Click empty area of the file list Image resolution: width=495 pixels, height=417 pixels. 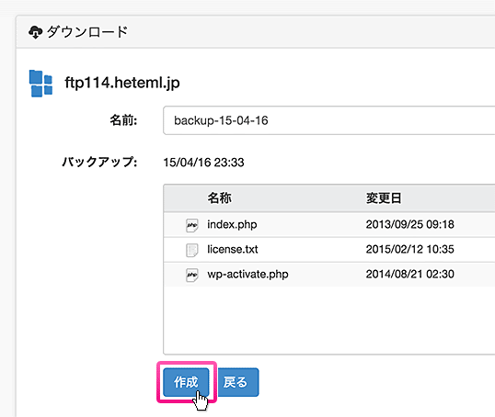[x=329, y=320]
